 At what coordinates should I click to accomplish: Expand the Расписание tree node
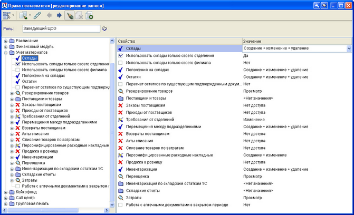pyautogui.click(x=6, y=41)
